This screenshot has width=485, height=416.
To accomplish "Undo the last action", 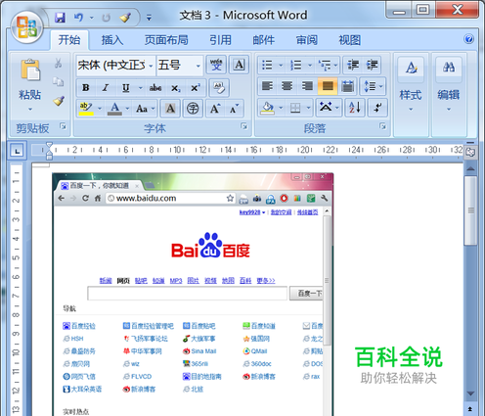I will (x=78, y=18).
